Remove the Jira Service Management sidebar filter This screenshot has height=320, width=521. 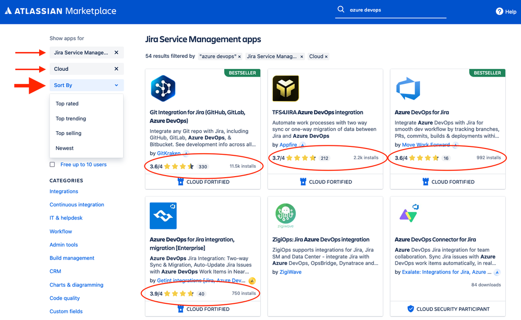pos(116,53)
